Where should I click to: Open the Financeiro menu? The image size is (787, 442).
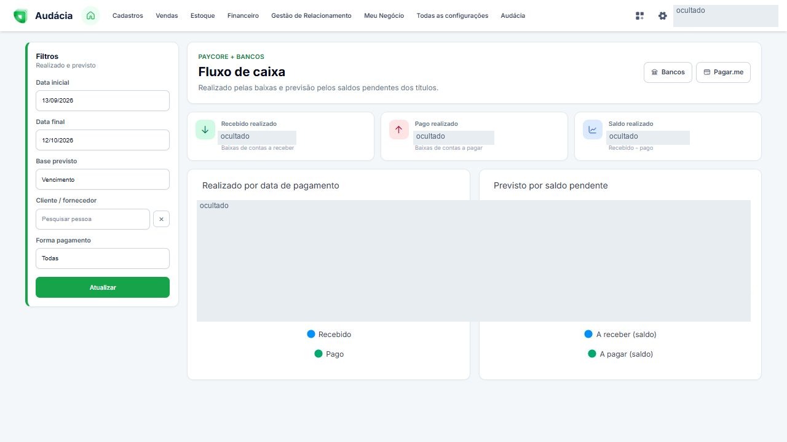pos(243,16)
